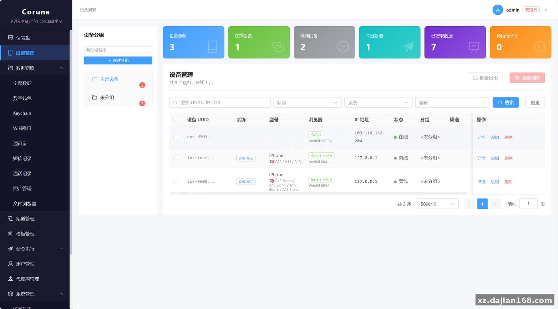Click page number 1 in pagination

tap(482, 204)
